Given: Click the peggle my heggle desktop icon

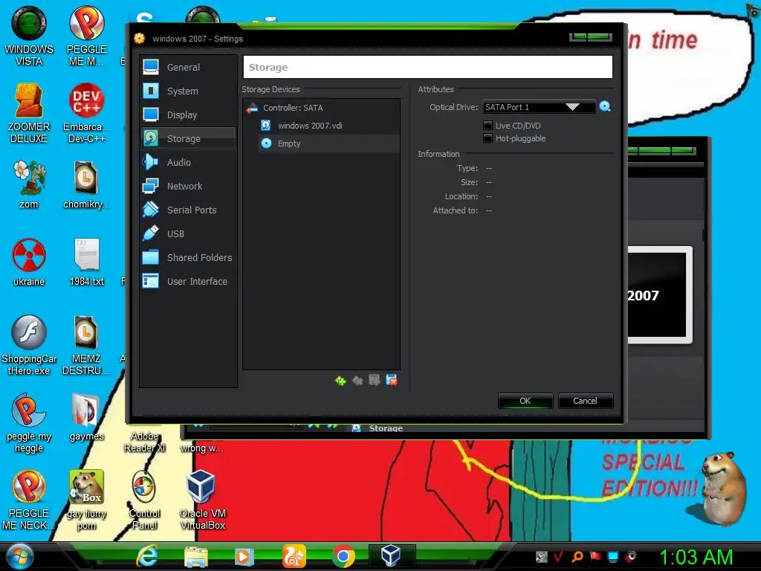Looking at the screenshot, I should click(29, 422).
